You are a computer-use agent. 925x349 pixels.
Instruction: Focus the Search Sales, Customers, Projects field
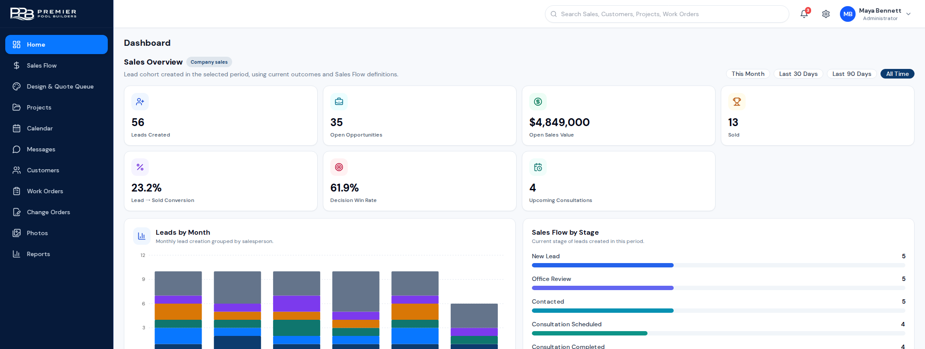667,14
